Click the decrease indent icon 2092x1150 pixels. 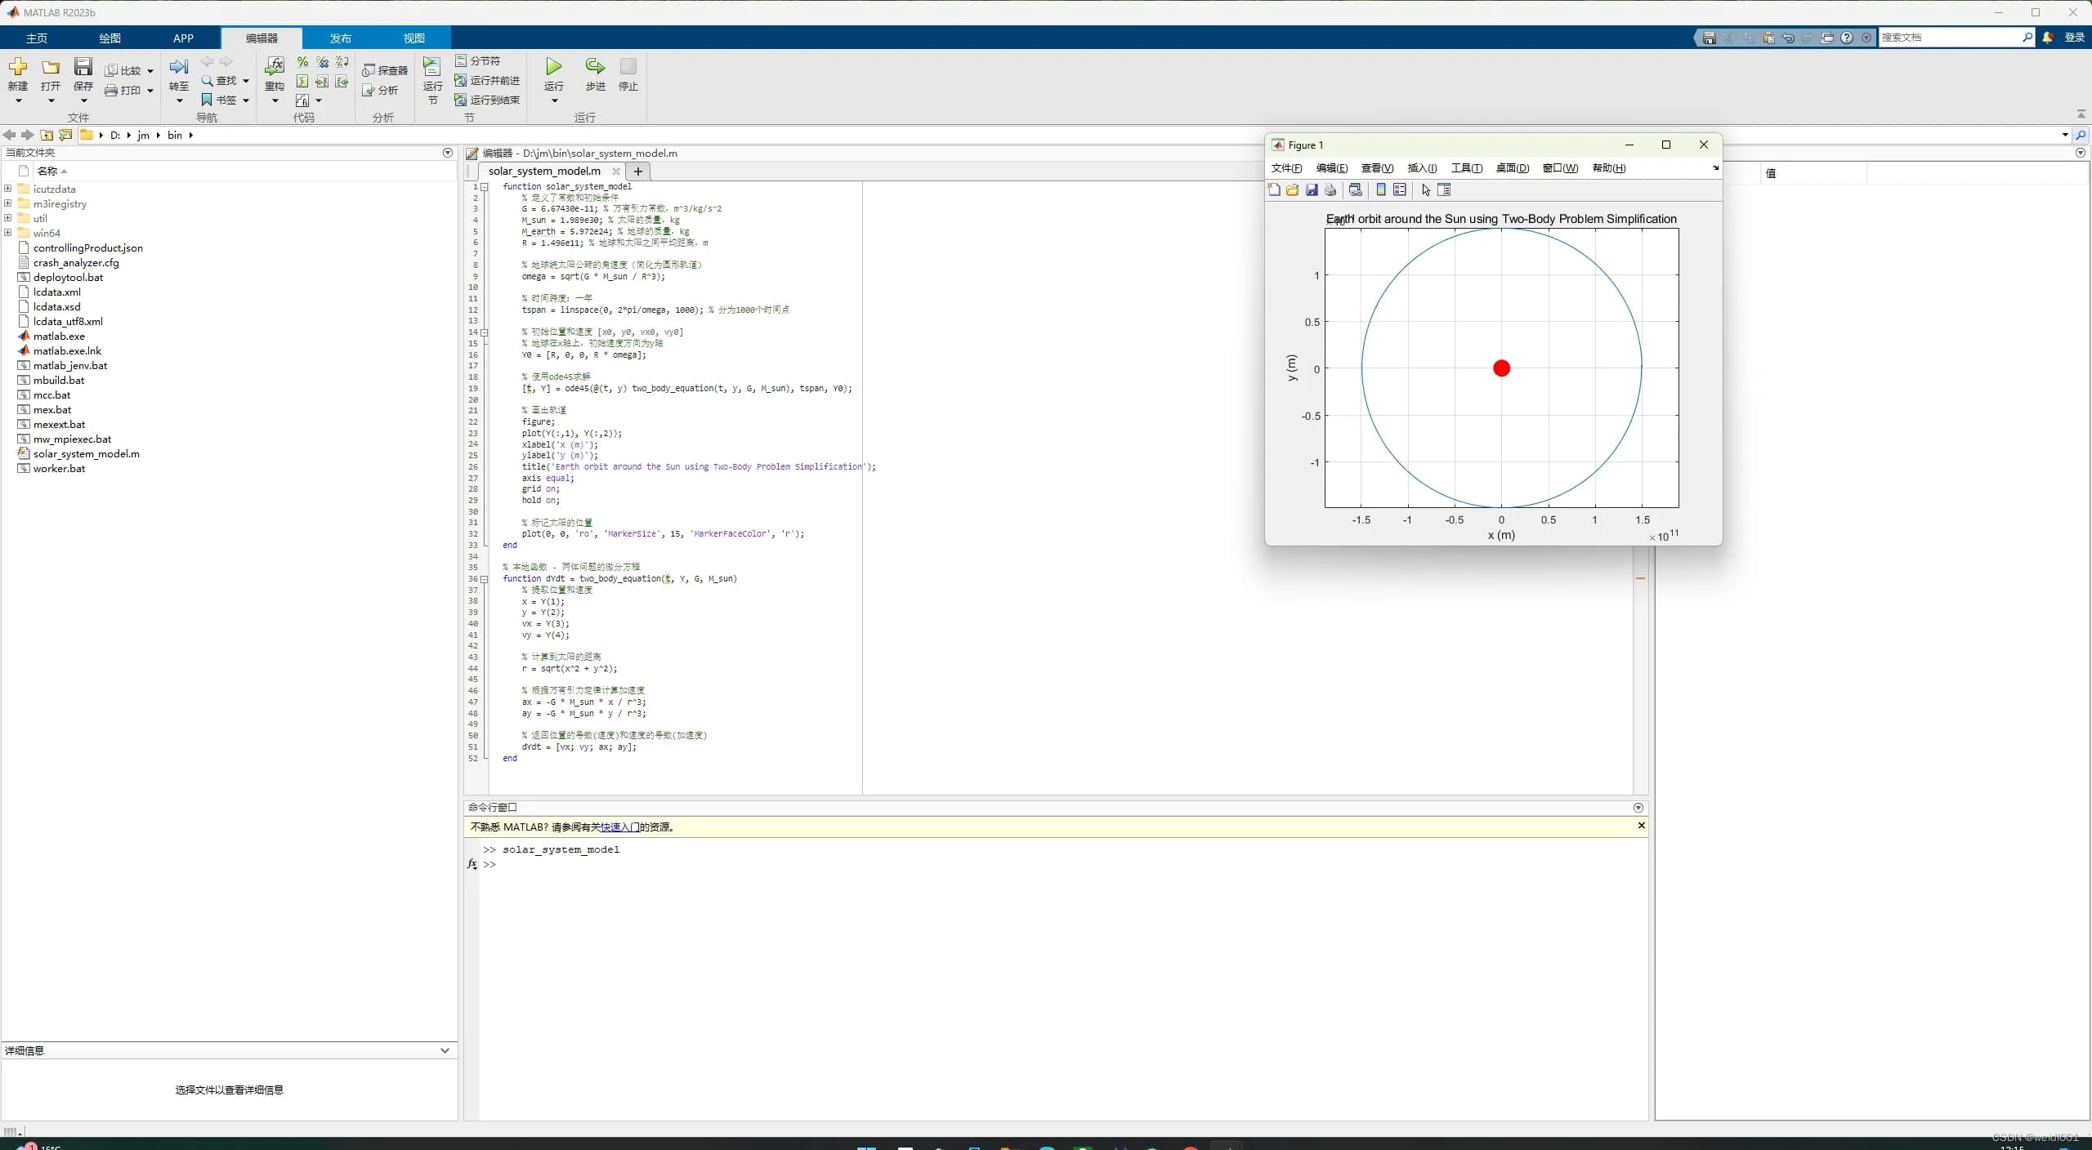[x=342, y=82]
